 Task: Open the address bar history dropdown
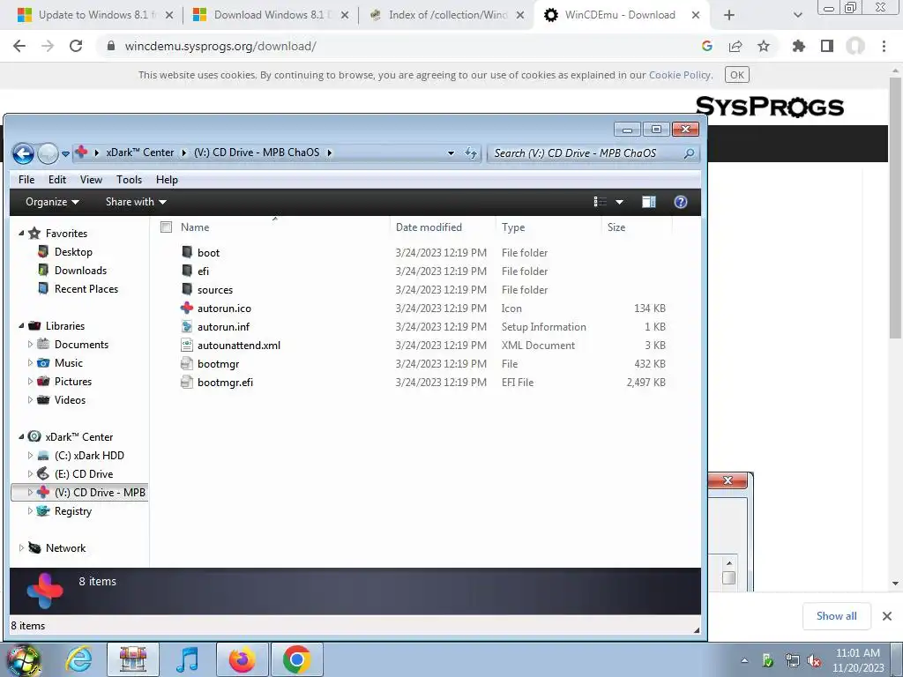click(451, 153)
